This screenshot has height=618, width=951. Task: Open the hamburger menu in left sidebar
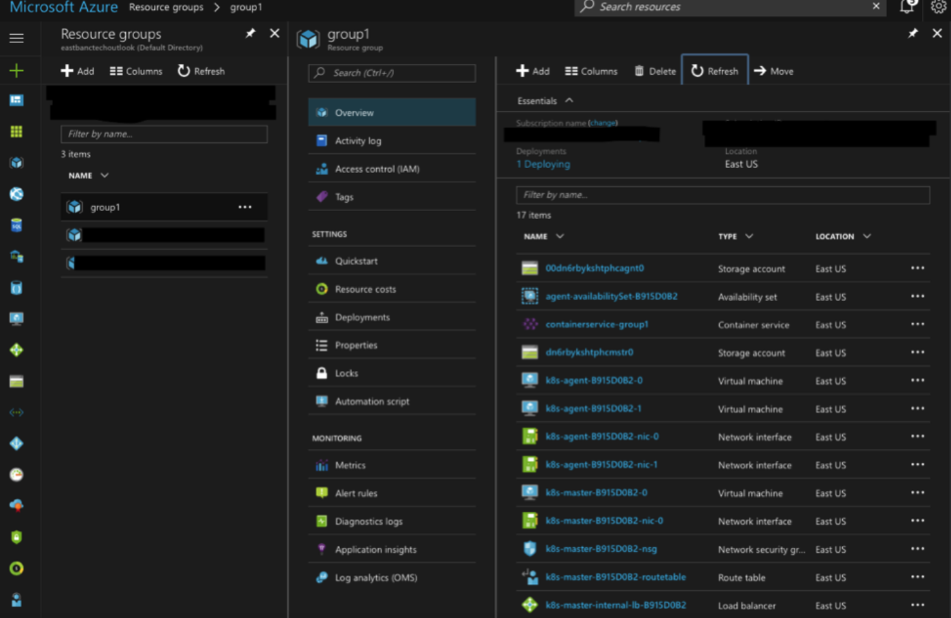tap(16, 38)
